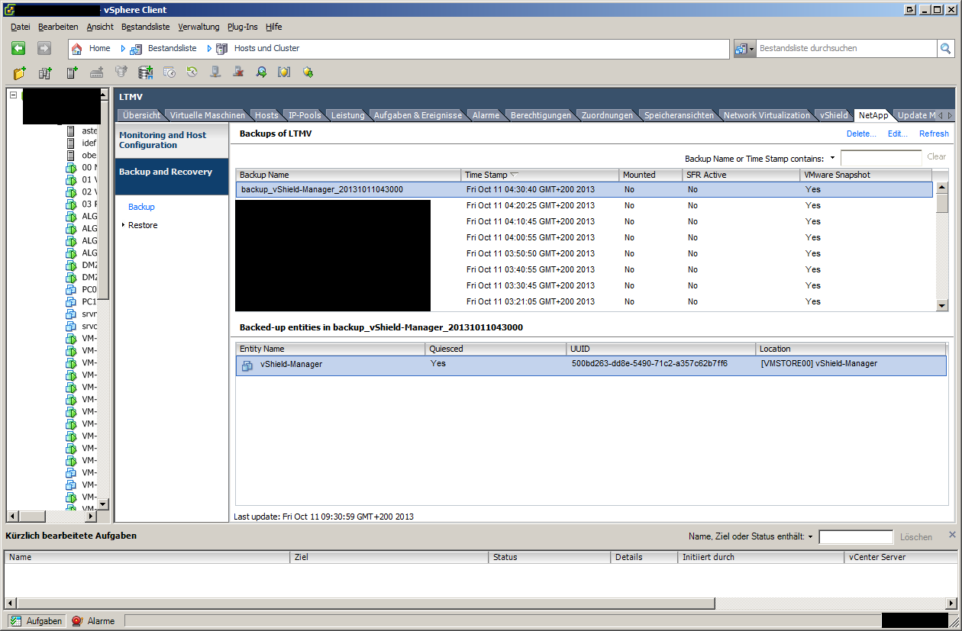Click the Bestandsliste breadcrumb icon
Viewport: 962px width, 631px height.
136,49
